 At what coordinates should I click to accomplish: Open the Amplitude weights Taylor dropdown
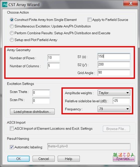tap(114, 93)
